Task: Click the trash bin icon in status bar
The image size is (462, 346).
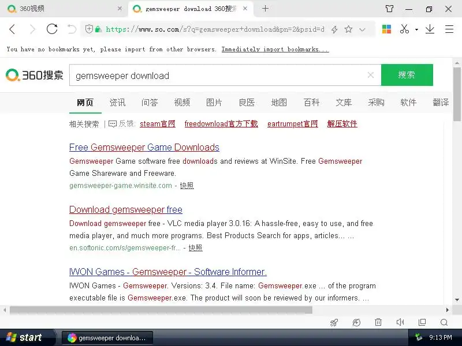Action: (x=378, y=322)
